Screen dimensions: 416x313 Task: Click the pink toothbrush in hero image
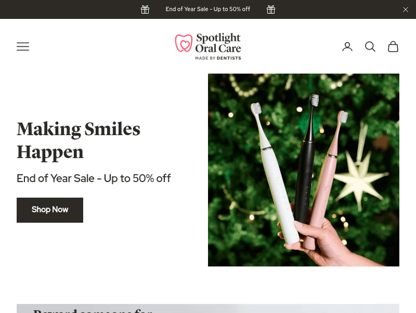(327, 178)
